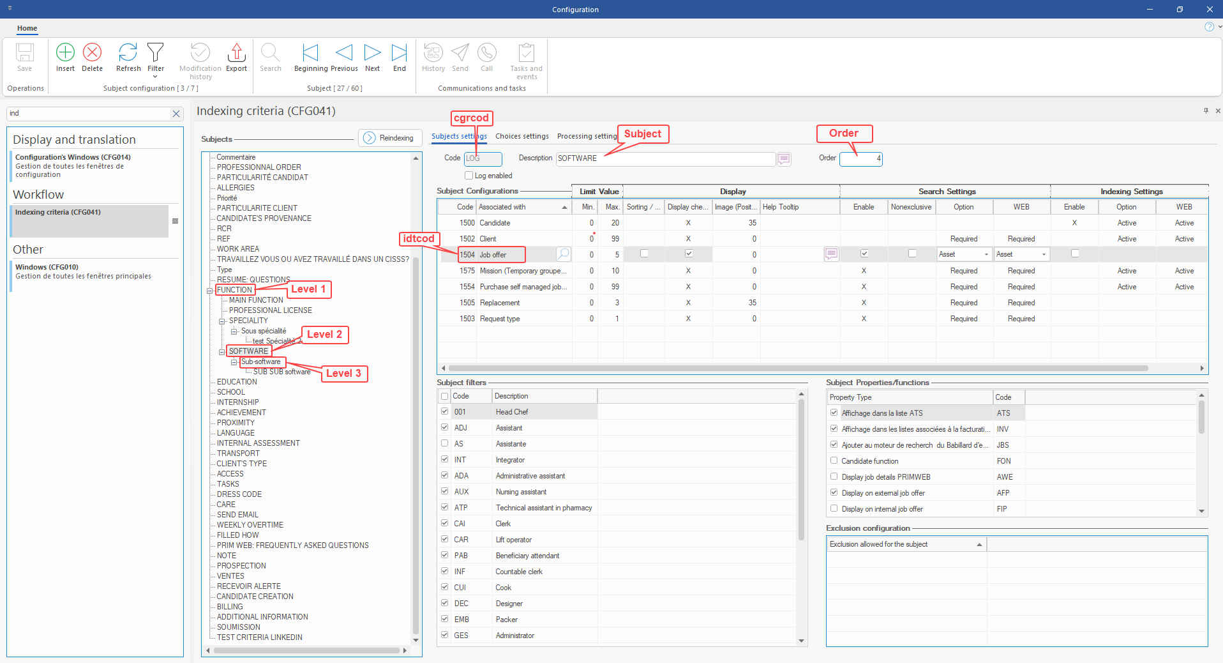The width and height of the screenshot is (1223, 663).
Task: Open the Option dropdown showing Asset
Action: click(986, 254)
